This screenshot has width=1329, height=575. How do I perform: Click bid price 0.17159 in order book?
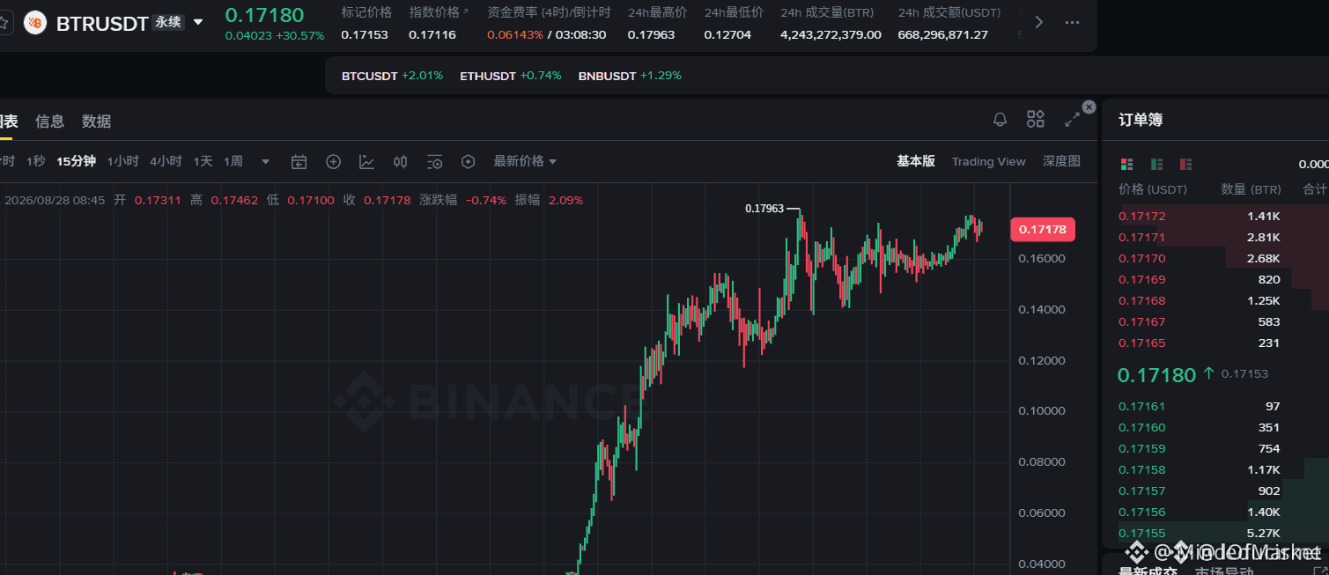coord(1142,448)
